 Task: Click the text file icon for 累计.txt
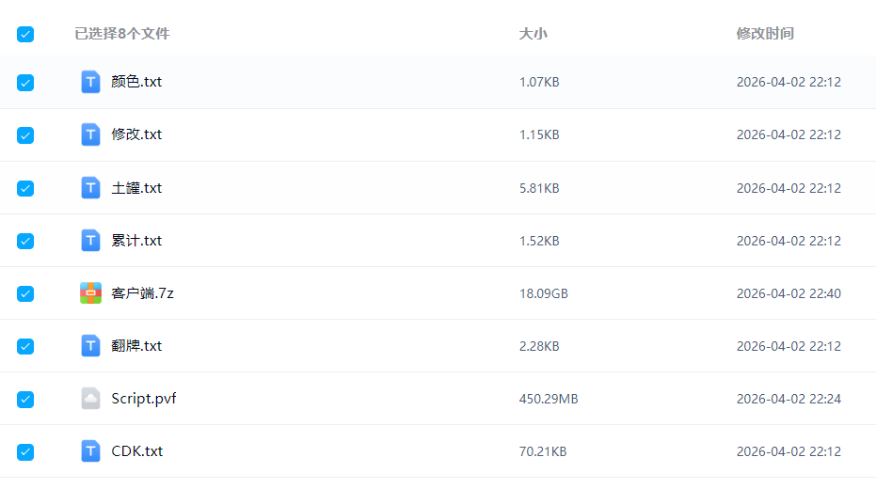click(90, 241)
